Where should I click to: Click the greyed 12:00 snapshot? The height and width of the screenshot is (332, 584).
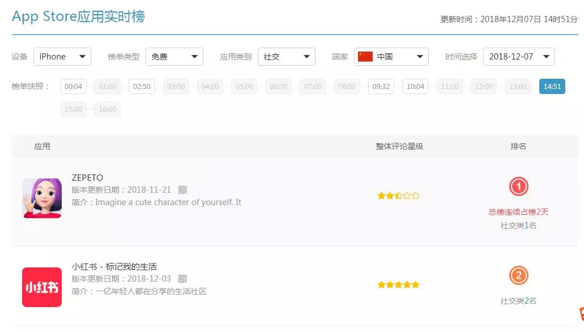coord(484,87)
